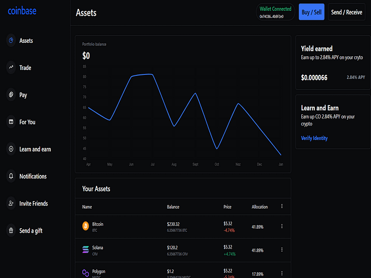Click the Pay icon in sidebar
Viewport: 371px width, 278px height.
[11, 95]
